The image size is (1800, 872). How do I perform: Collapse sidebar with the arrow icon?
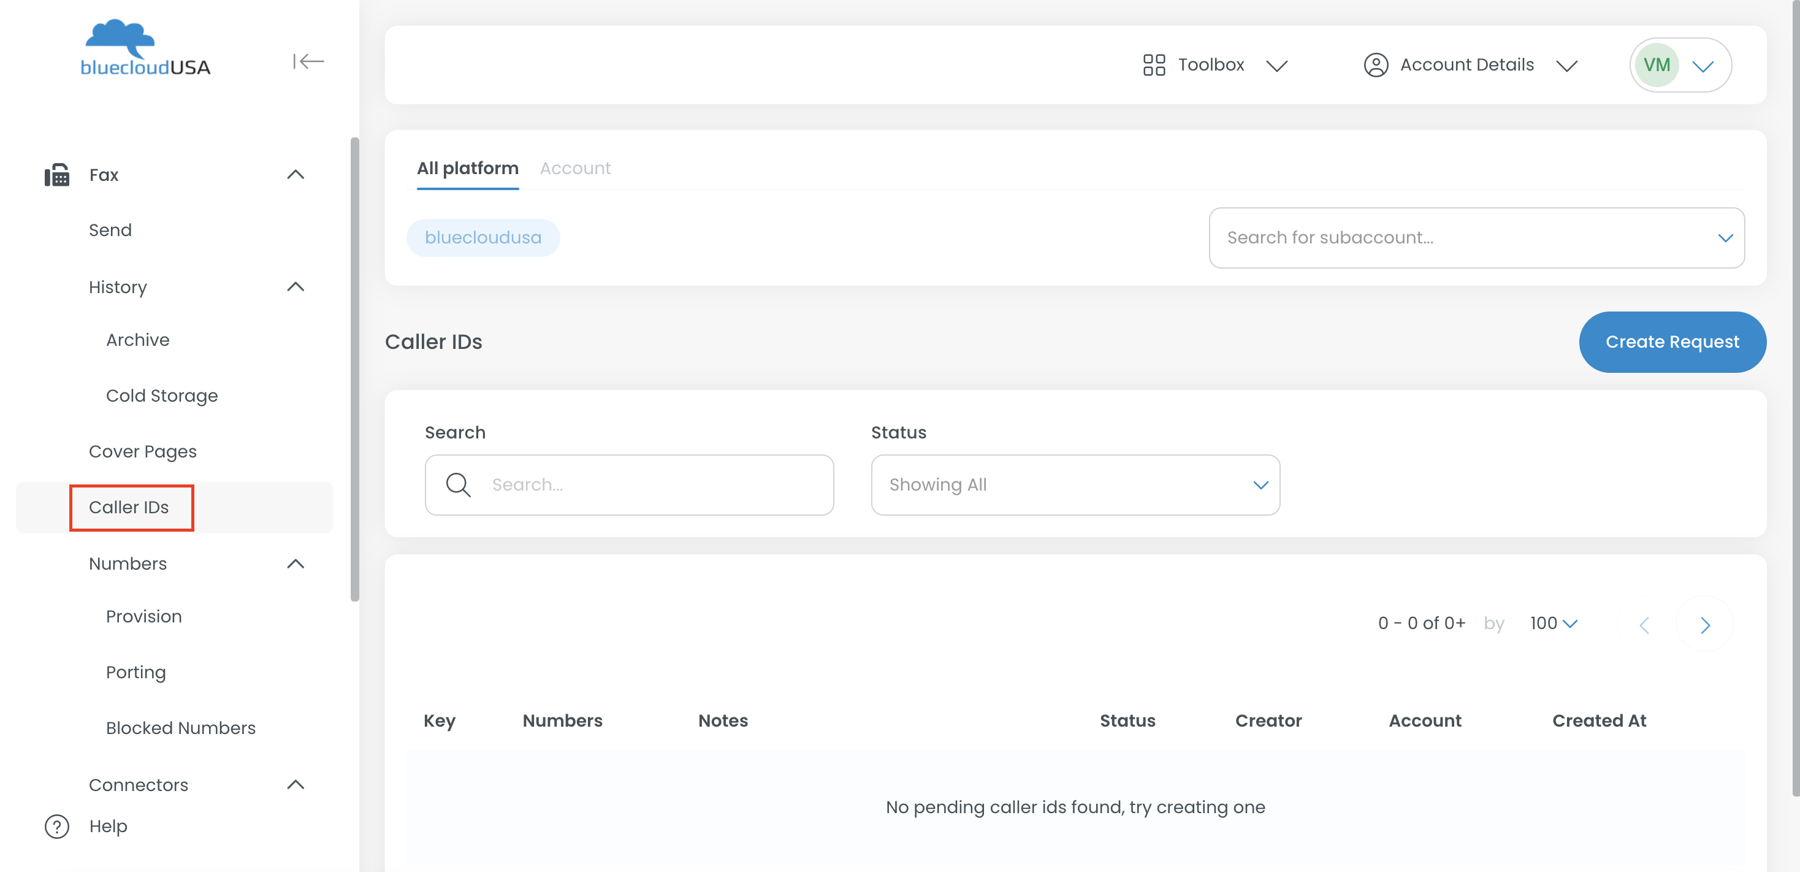308,61
